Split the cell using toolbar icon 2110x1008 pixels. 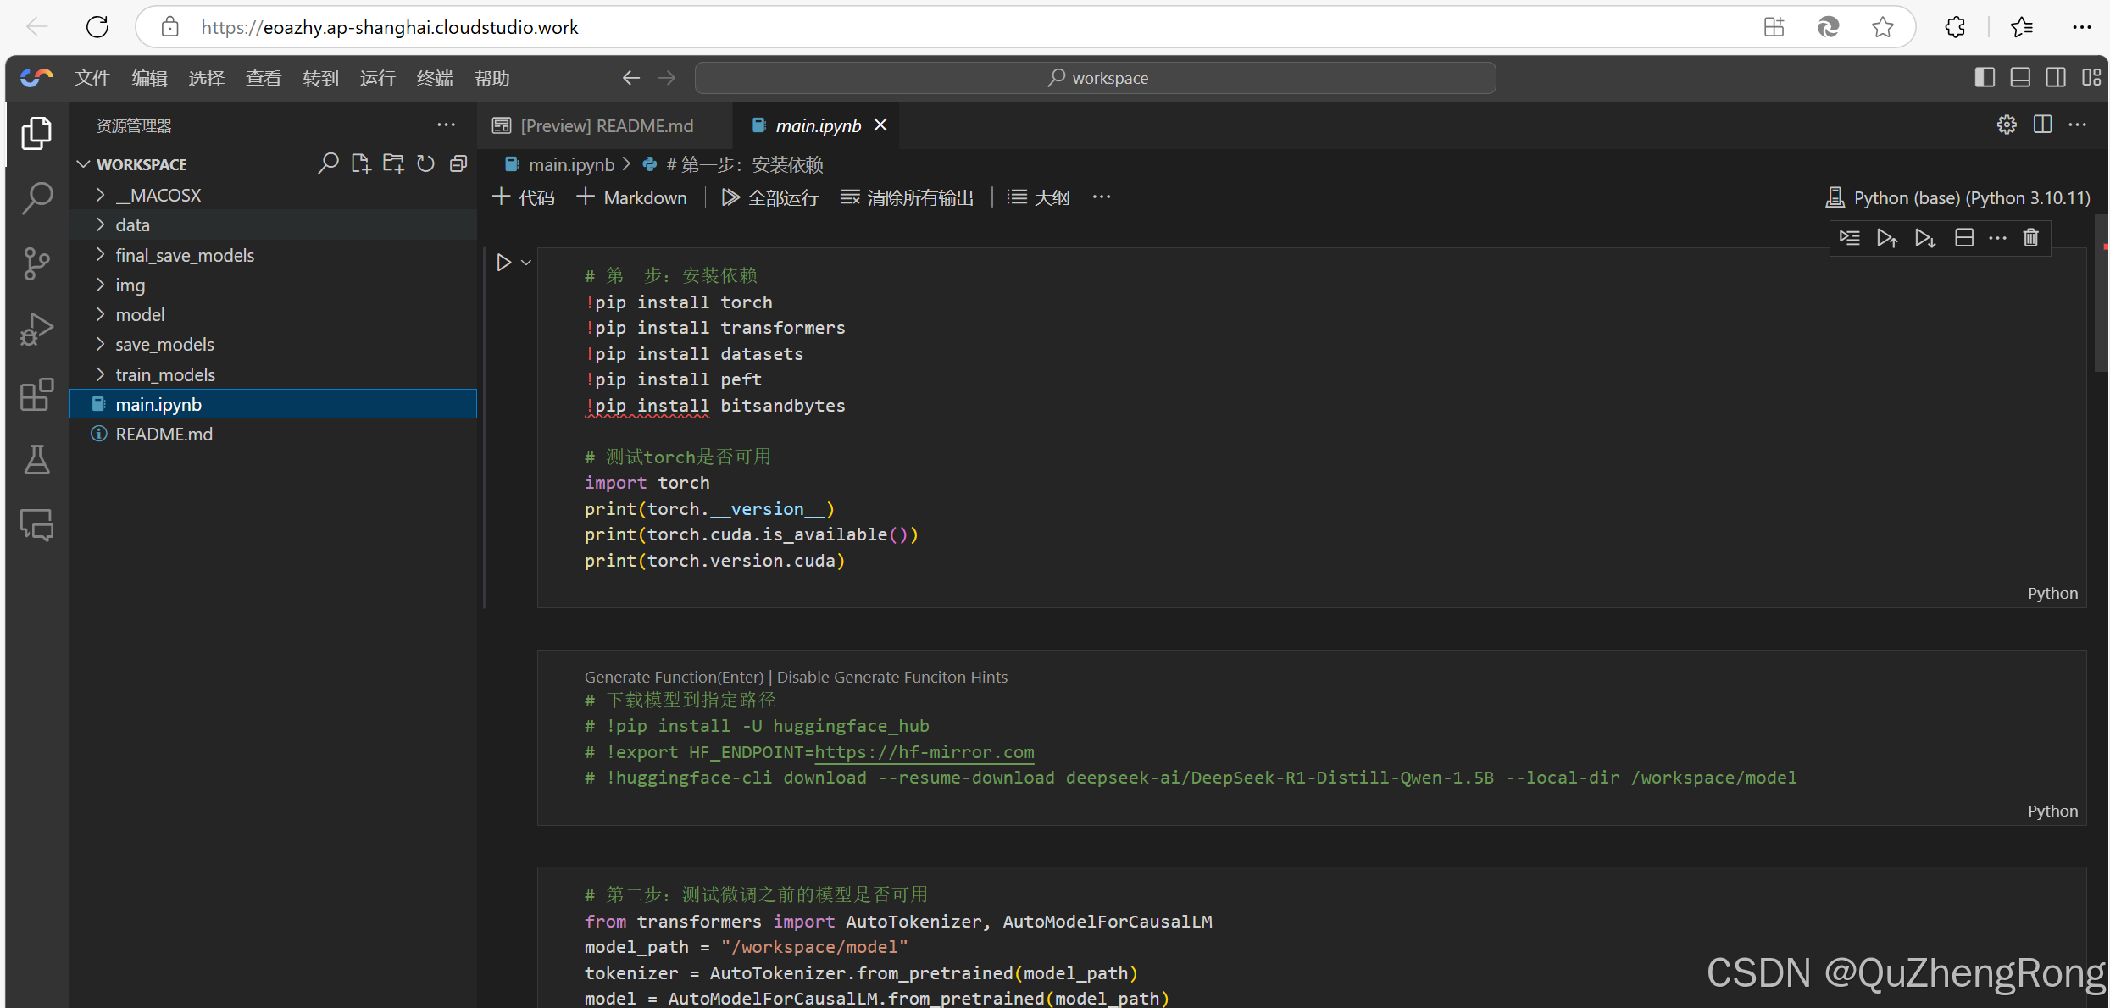click(1964, 238)
